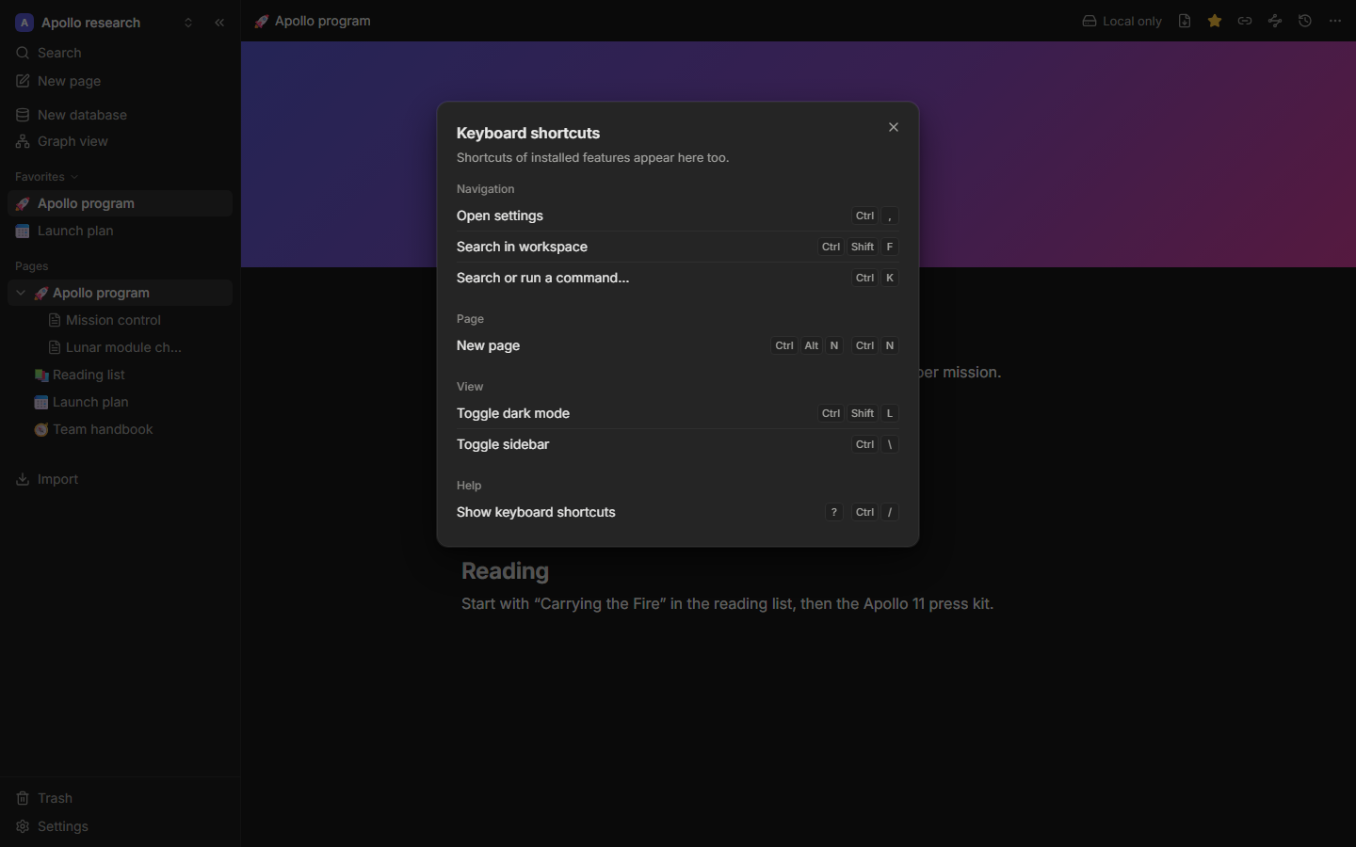Click Import in the sidebar
The height and width of the screenshot is (847, 1356).
pos(120,479)
